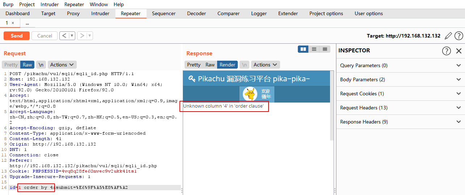Click the Cookie PHPSESSID header line
The height and width of the screenshot is (195, 465).
(73, 171)
